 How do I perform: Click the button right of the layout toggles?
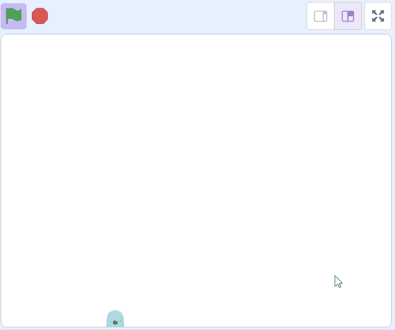tap(378, 16)
